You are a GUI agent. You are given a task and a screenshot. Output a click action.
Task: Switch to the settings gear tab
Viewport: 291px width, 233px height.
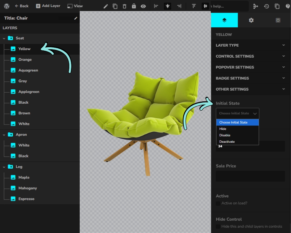tap(251, 20)
